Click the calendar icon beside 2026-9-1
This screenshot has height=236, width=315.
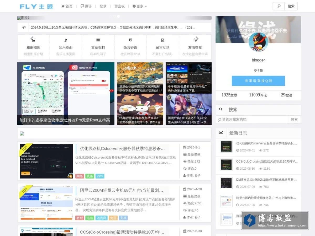point(185,147)
